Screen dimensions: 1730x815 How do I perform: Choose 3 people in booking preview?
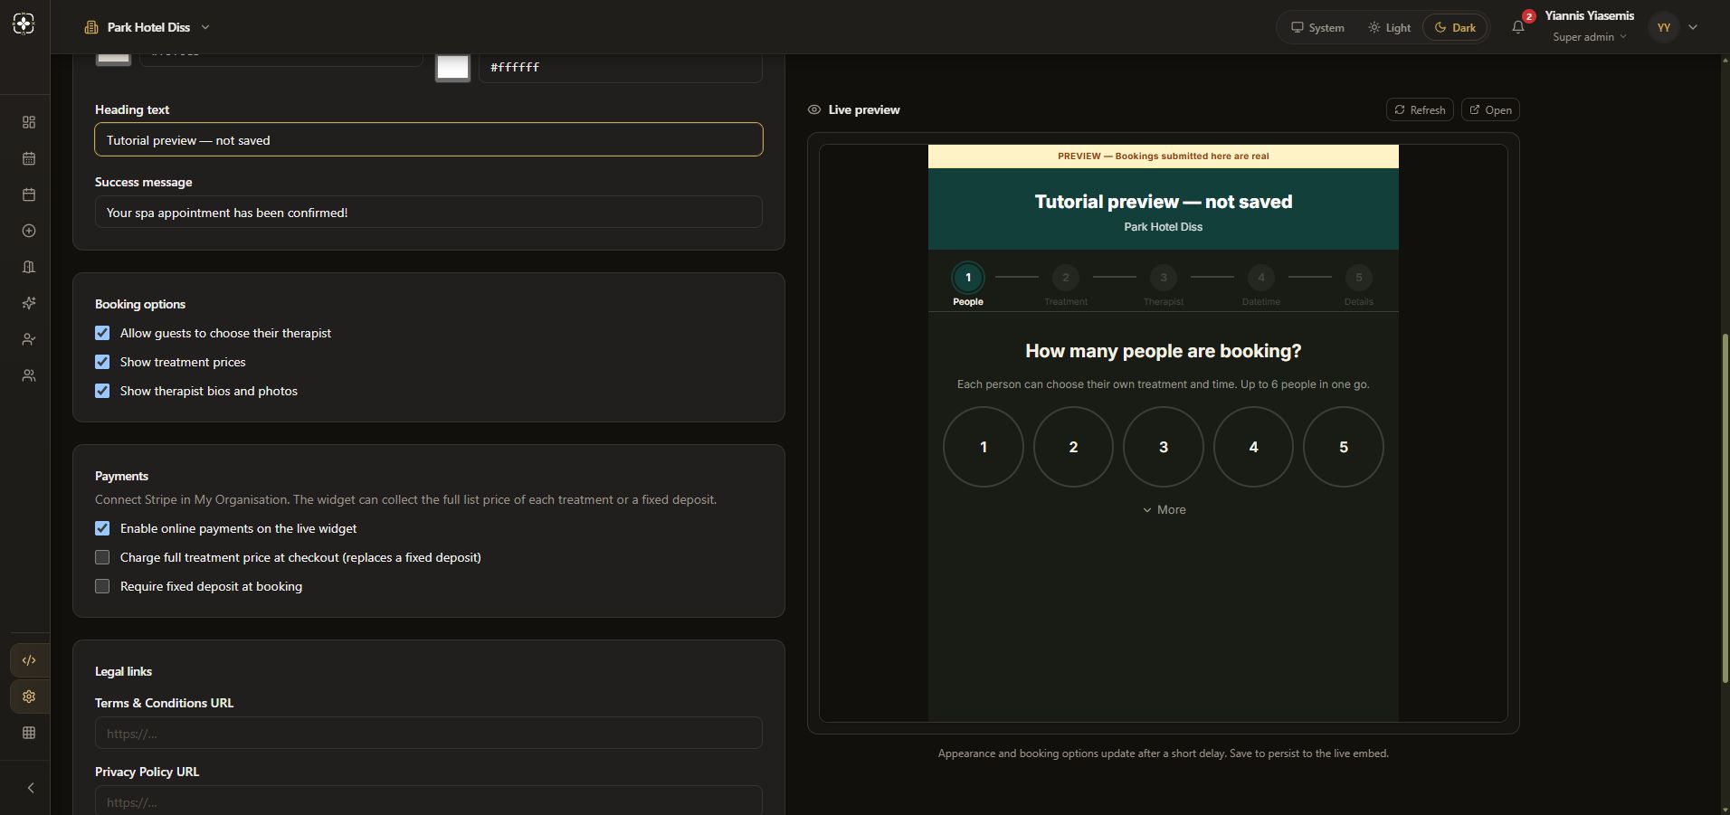tap(1164, 447)
